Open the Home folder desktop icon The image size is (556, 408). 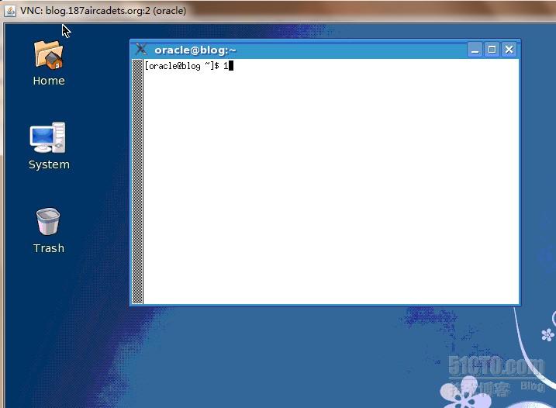coord(49,55)
